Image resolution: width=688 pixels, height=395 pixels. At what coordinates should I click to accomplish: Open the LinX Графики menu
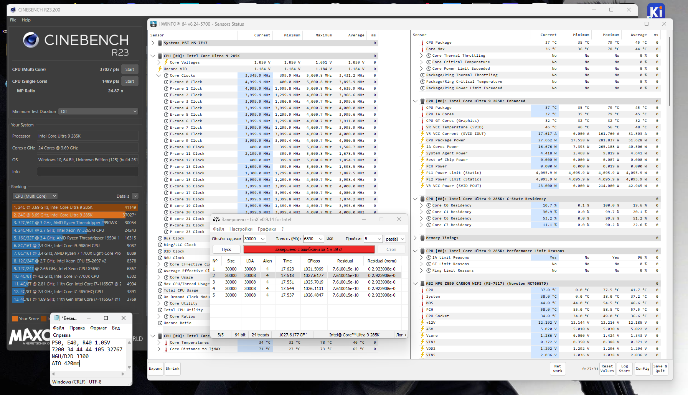pyautogui.click(x=267, y=229)
